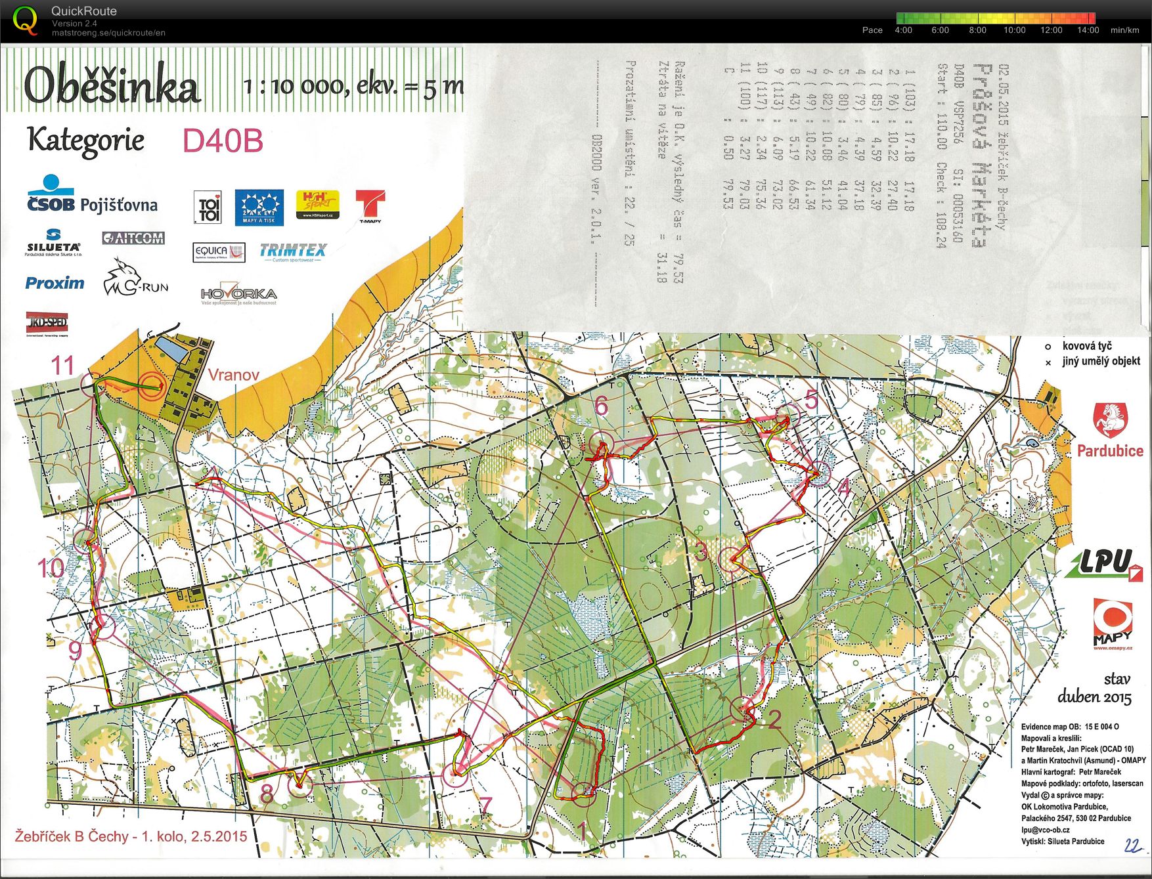Click the TOI TOI logo
This screenshot has width=1152, height=879.
pos(208,207)
